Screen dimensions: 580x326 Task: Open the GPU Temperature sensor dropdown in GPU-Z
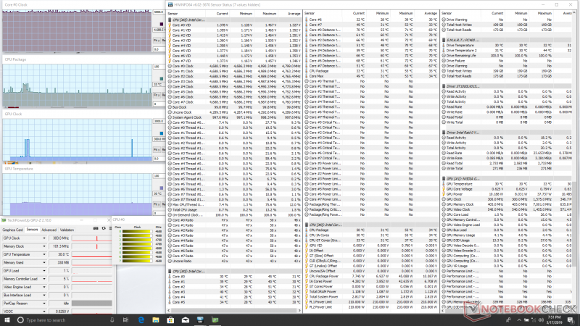pos(44,255)
